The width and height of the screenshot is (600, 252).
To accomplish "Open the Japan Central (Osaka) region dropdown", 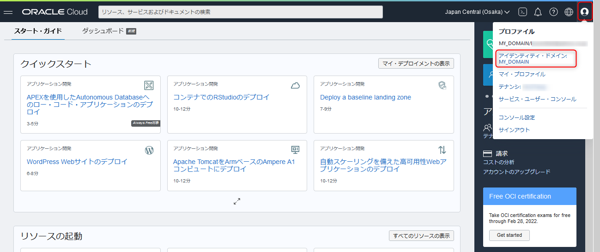I will coord(477,12).
